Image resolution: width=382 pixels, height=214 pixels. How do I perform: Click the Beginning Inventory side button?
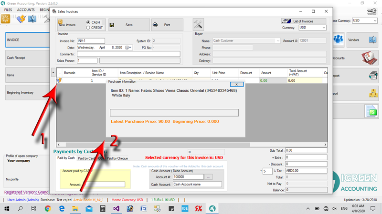28,93
